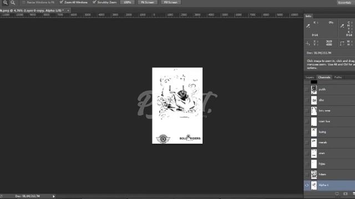
Task: Open the Essentials workspace dropdown
Action: [345, 2]
